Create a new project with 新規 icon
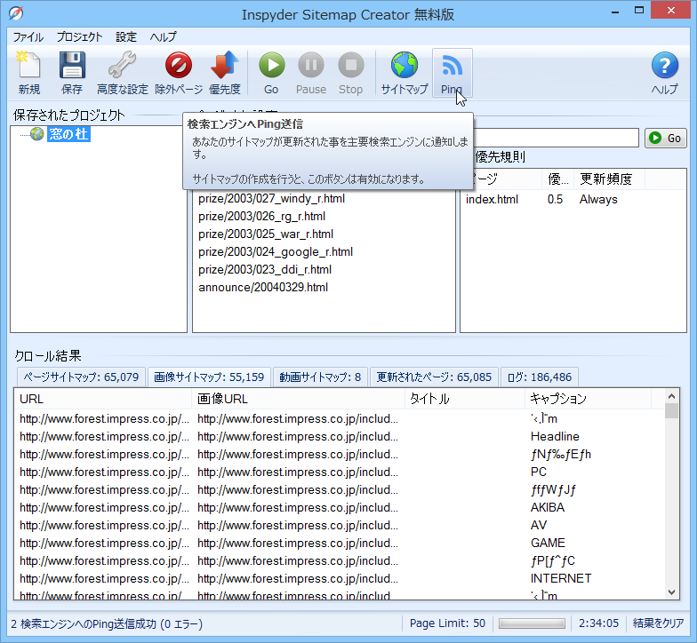697x643 pixels. [x=28, y=73]
